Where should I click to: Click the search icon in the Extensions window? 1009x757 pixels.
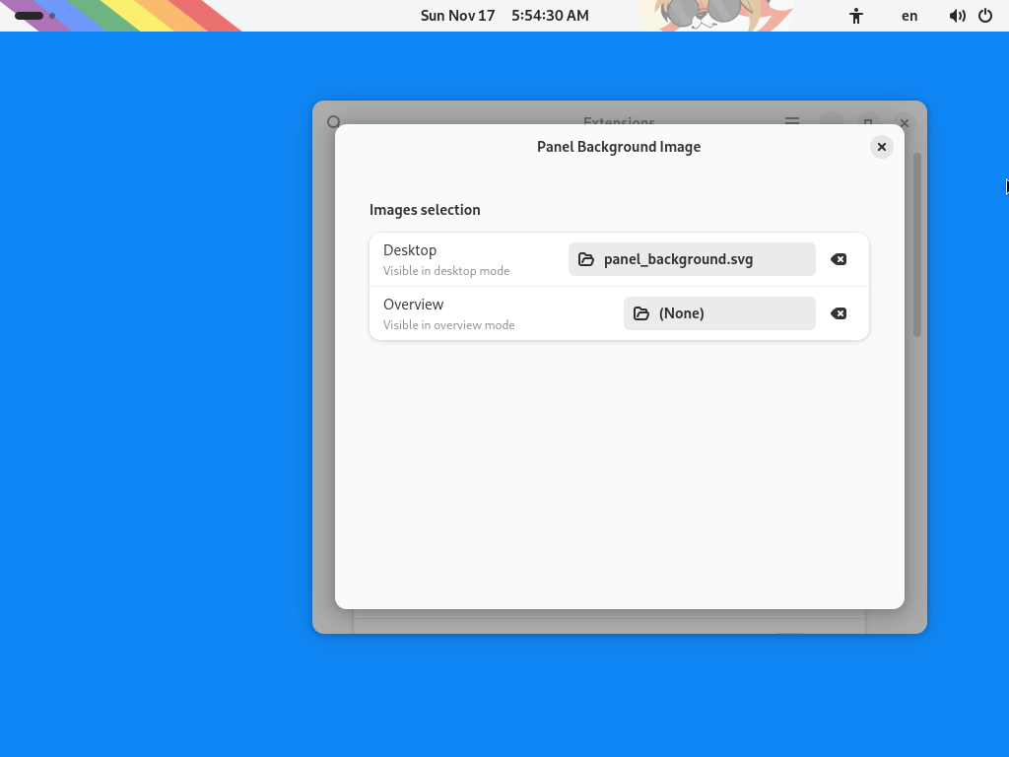coord(333,122)
